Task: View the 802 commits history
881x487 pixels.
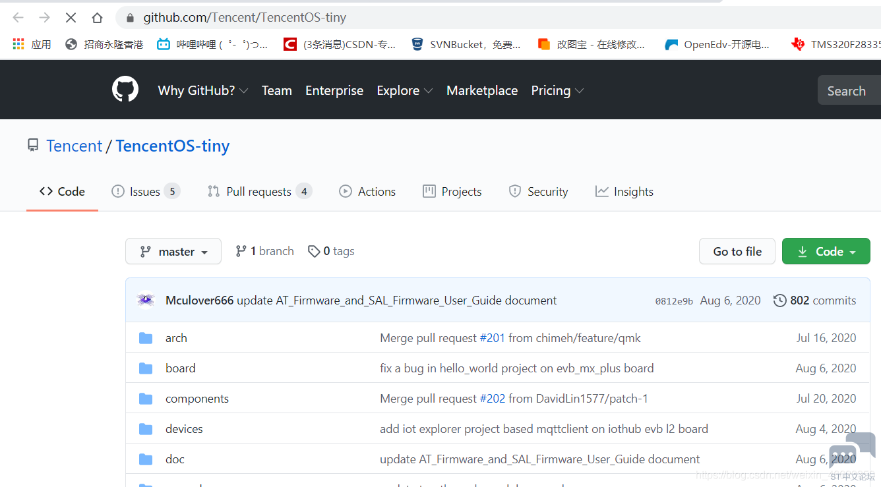Action: (x=815, y=301)
